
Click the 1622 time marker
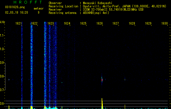coord(35,23)
